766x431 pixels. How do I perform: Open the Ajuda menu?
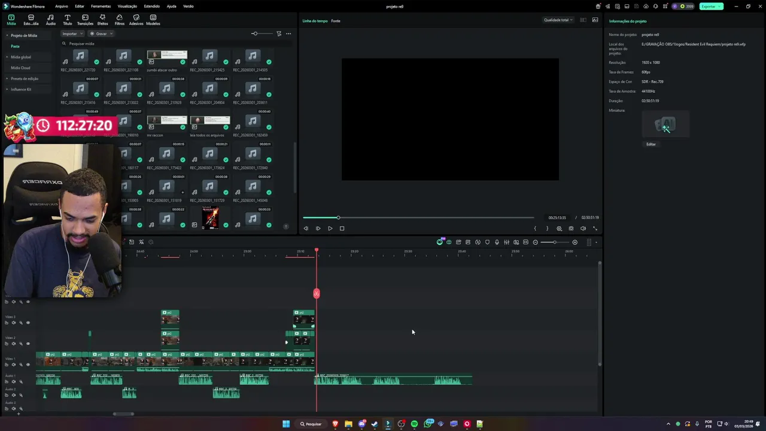[171, 6]
